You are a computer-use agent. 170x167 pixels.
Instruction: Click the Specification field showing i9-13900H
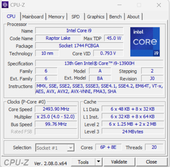99,63
